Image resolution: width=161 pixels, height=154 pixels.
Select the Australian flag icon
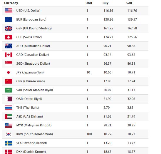9,46
